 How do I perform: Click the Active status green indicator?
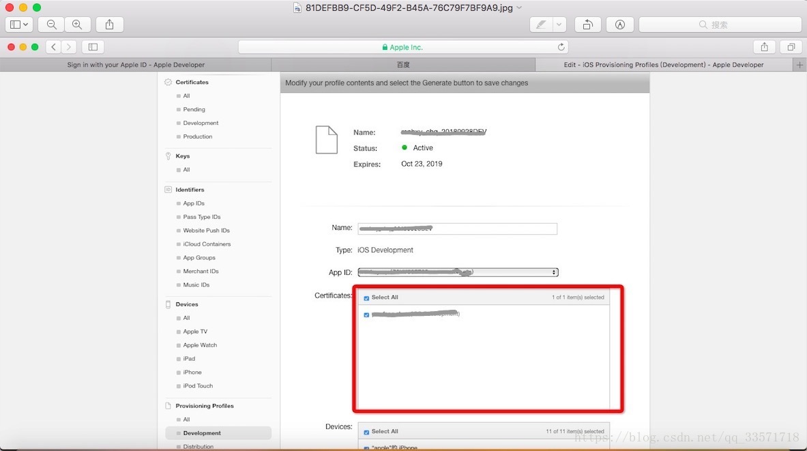coord(405,148)
